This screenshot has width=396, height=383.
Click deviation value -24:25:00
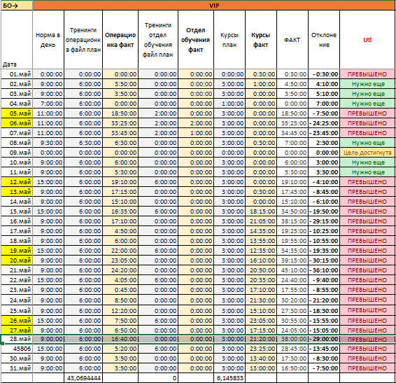pos(324,123)
